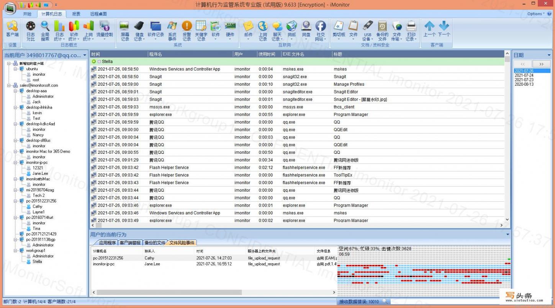The height and width of the screenshot is (308, 555).
Task: Open 文件 file records icon
Action: (x=353, y=30)
